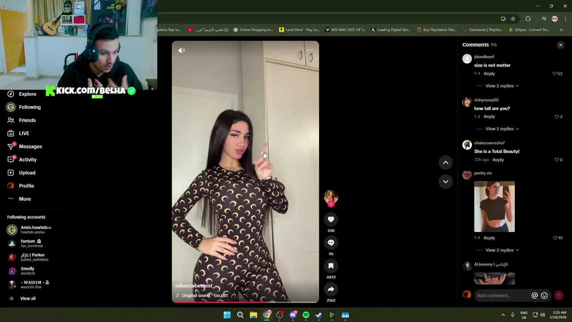Open Amin.hawteb followed account

point(29,230)
